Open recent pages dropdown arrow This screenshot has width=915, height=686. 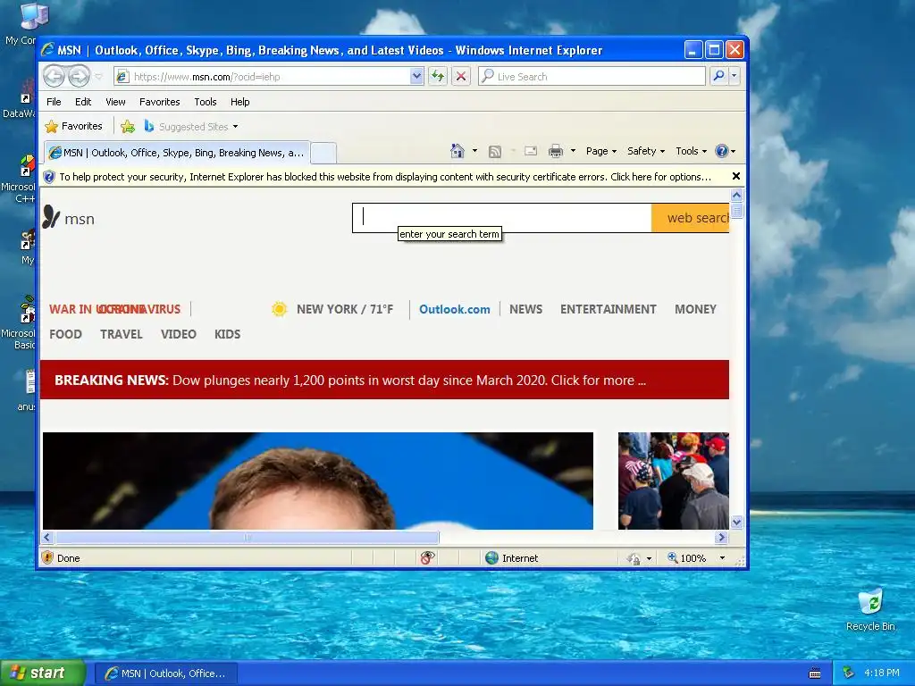click(98, 77)
